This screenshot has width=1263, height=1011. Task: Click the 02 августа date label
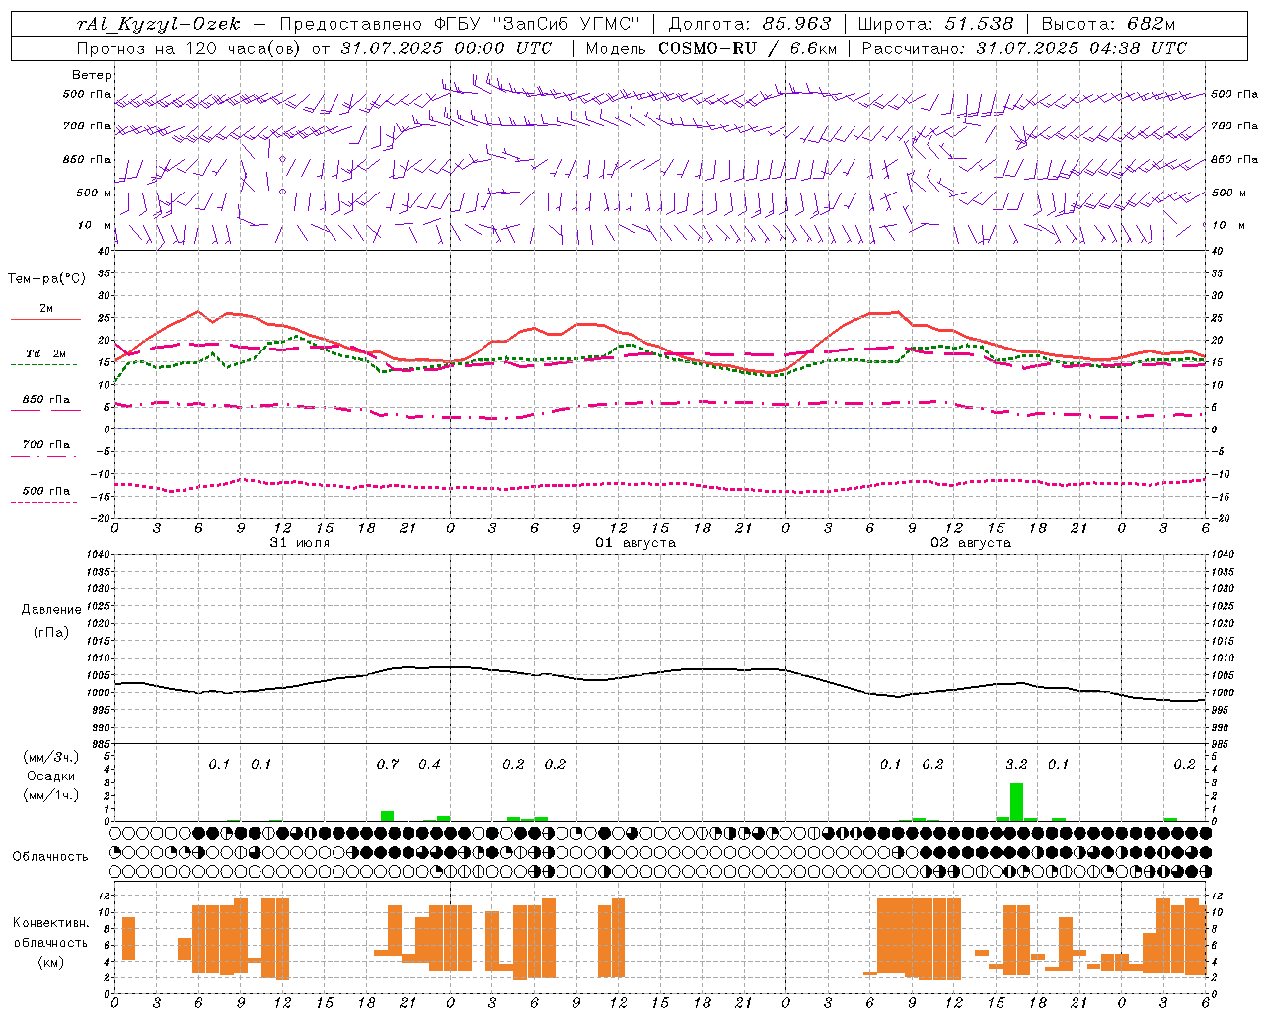[x=971, y=543]
